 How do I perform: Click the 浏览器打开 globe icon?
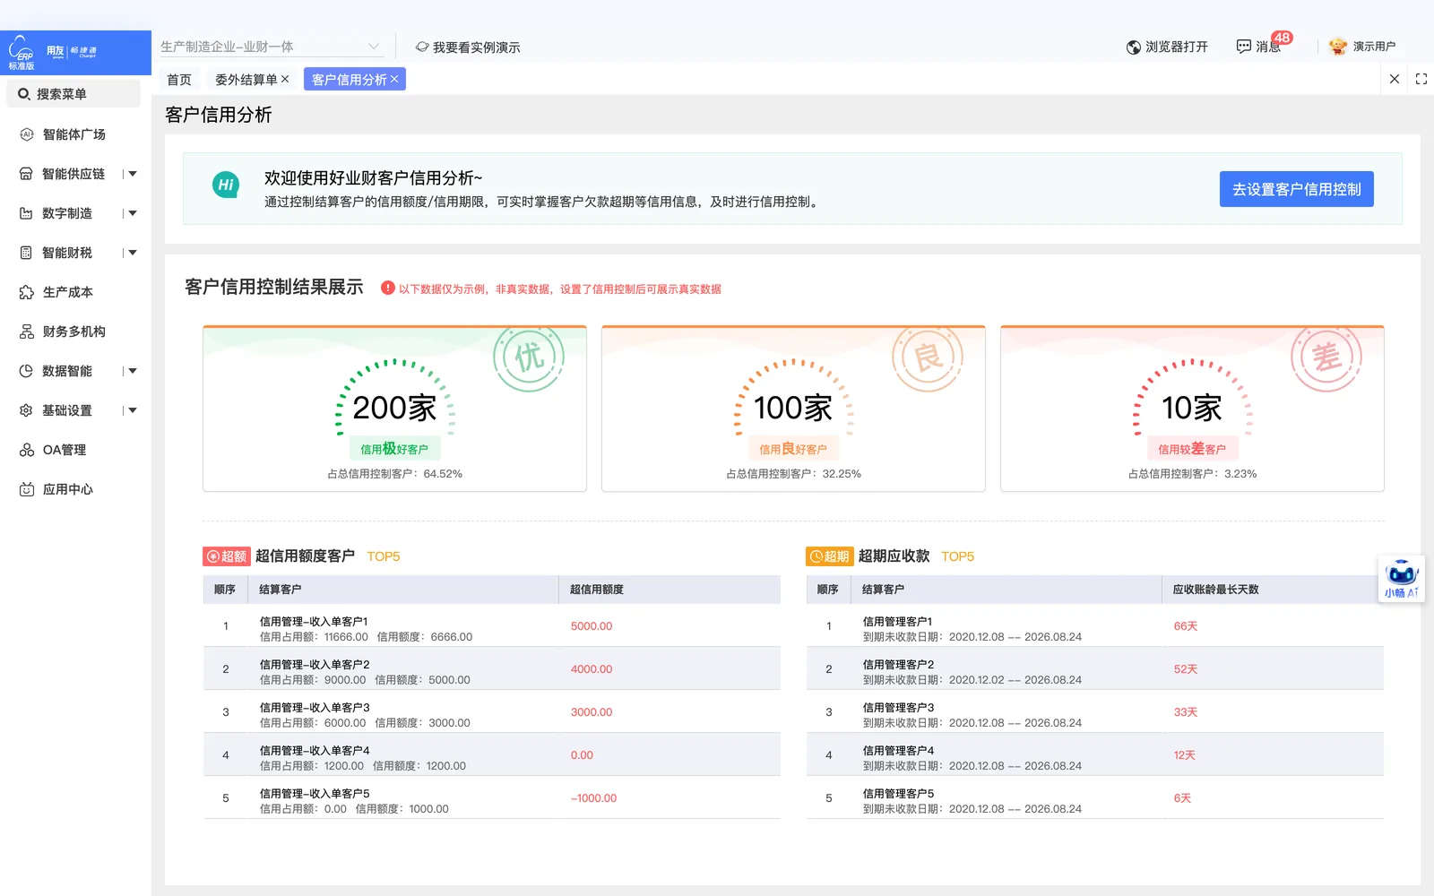pyautogui.click(x=1134, y=47)
